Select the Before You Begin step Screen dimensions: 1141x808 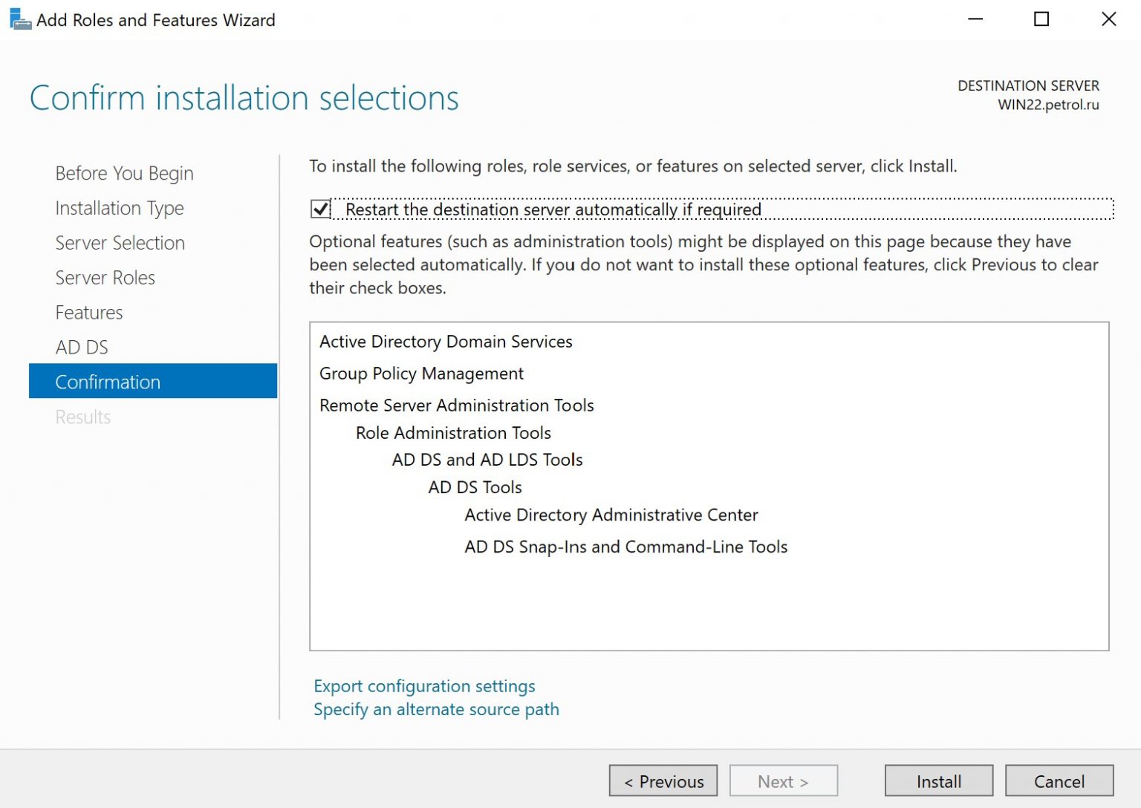click(x=123, y=172)
